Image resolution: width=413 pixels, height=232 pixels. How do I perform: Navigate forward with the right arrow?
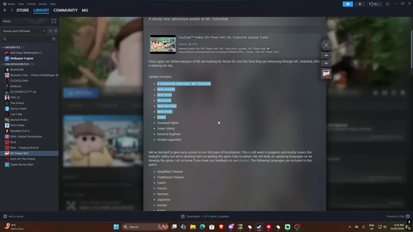(x=12, y=10)
